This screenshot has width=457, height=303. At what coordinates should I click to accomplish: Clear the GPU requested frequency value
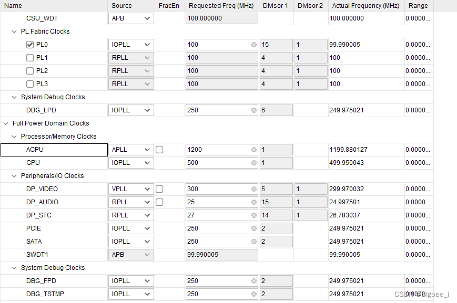(x=254, y=162)
